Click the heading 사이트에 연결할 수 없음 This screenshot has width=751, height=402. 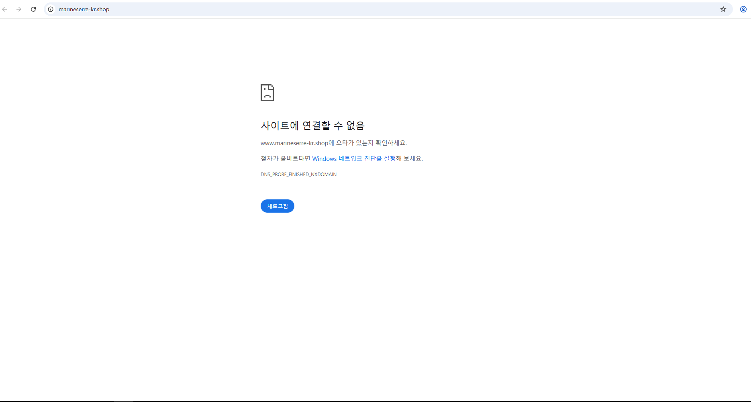(312, 126)
